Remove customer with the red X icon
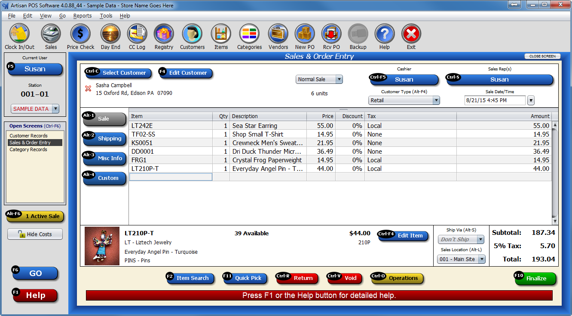The width and height of the screenshot is (572, 316). pos(88,88)
